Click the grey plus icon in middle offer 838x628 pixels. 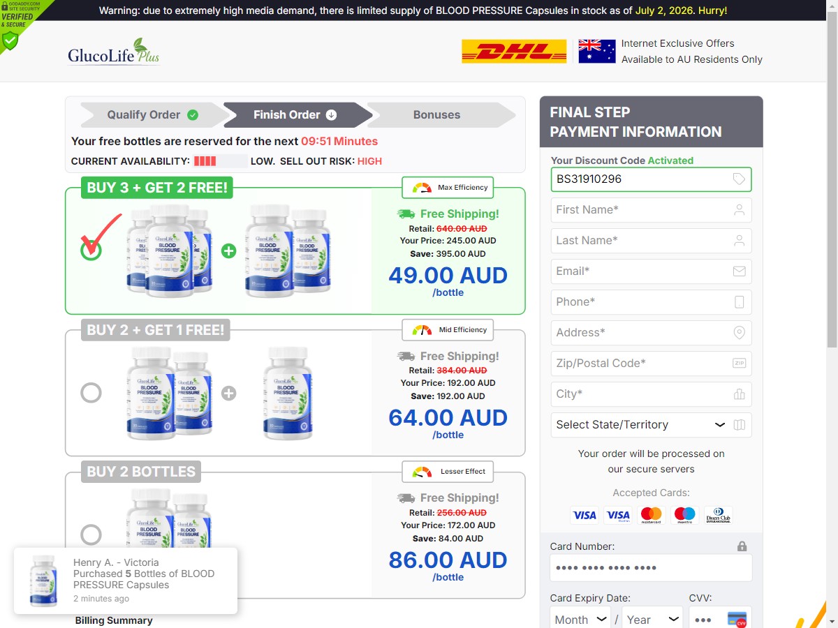[228, 394]
